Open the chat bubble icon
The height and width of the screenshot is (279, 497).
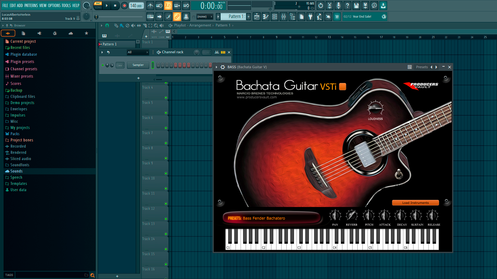click(x=374, y=5)
